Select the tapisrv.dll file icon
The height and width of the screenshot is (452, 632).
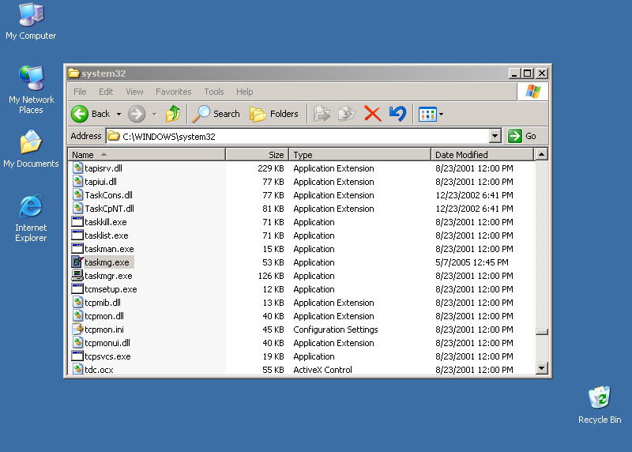(x=77, y=168)
